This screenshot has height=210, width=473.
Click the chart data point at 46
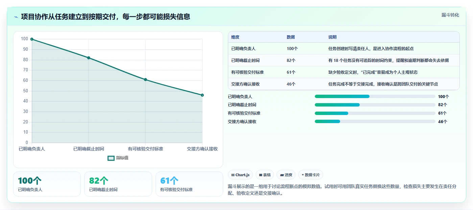[202, 95]
